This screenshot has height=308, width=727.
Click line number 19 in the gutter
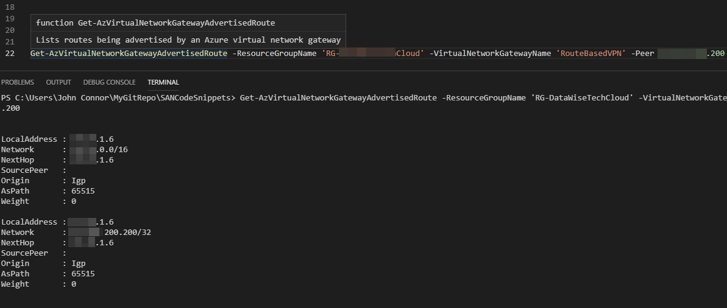tap(9, 19)
